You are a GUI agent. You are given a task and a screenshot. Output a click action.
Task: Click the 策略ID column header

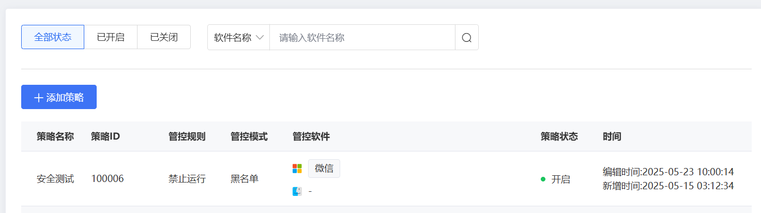coord(105,136)
